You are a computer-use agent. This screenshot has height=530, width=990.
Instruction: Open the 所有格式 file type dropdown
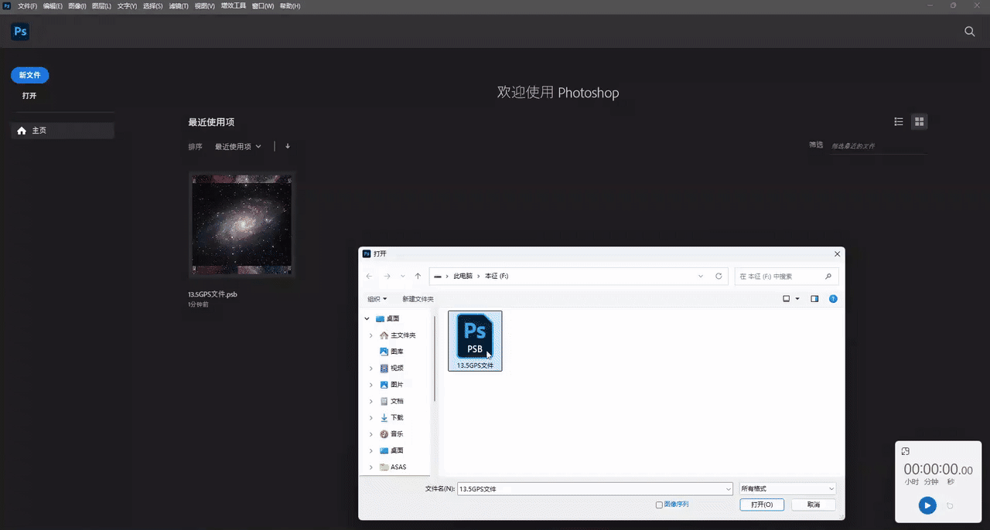[x=787, y=488]
